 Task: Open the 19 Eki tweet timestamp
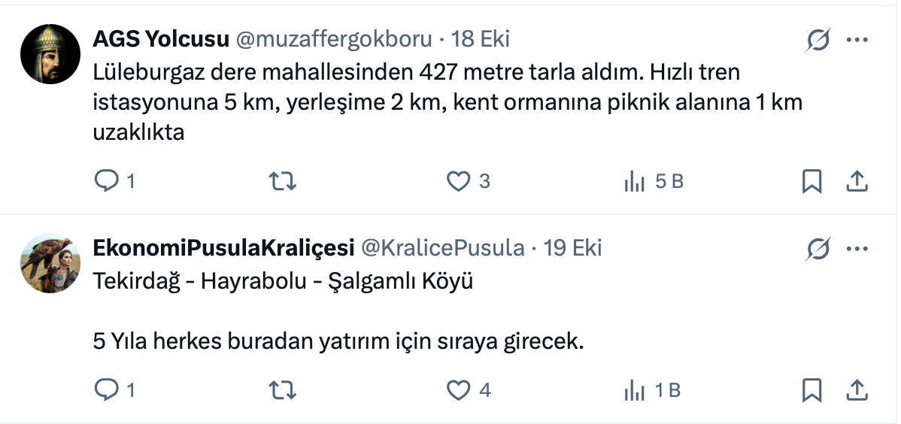tap(572, 248)
